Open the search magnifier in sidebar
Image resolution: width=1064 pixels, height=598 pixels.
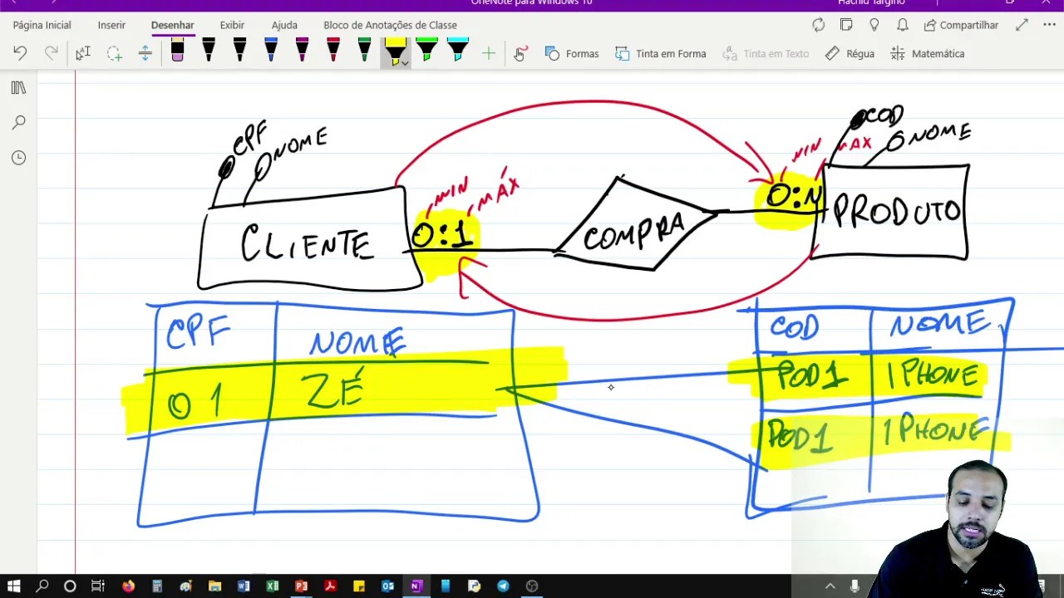18,123
